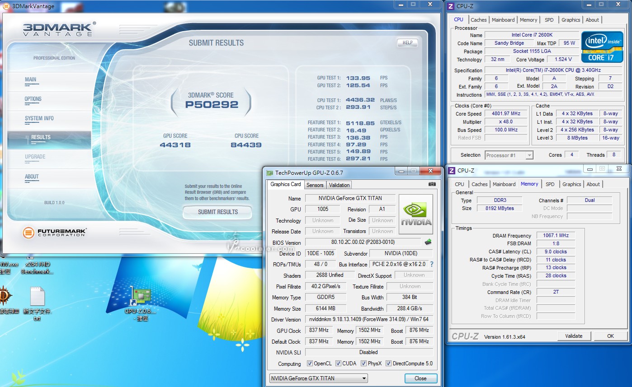
Task: Click the NVIDIA logo in GPU-Z
Action: pyautogui.click(x=416, y=214)
